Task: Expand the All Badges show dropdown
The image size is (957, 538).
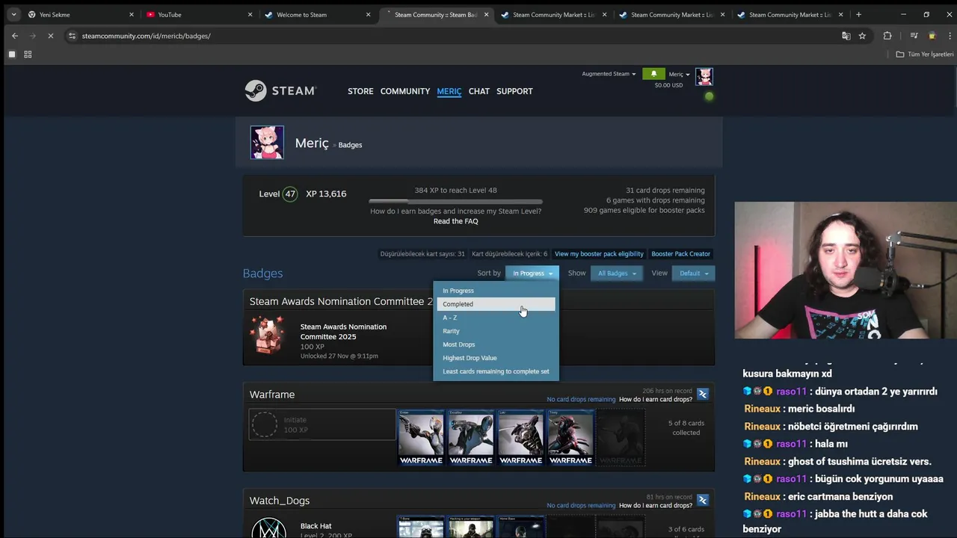Action: tap(617, 273)
